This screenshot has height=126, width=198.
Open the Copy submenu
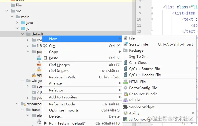click(x=82, y=52)
